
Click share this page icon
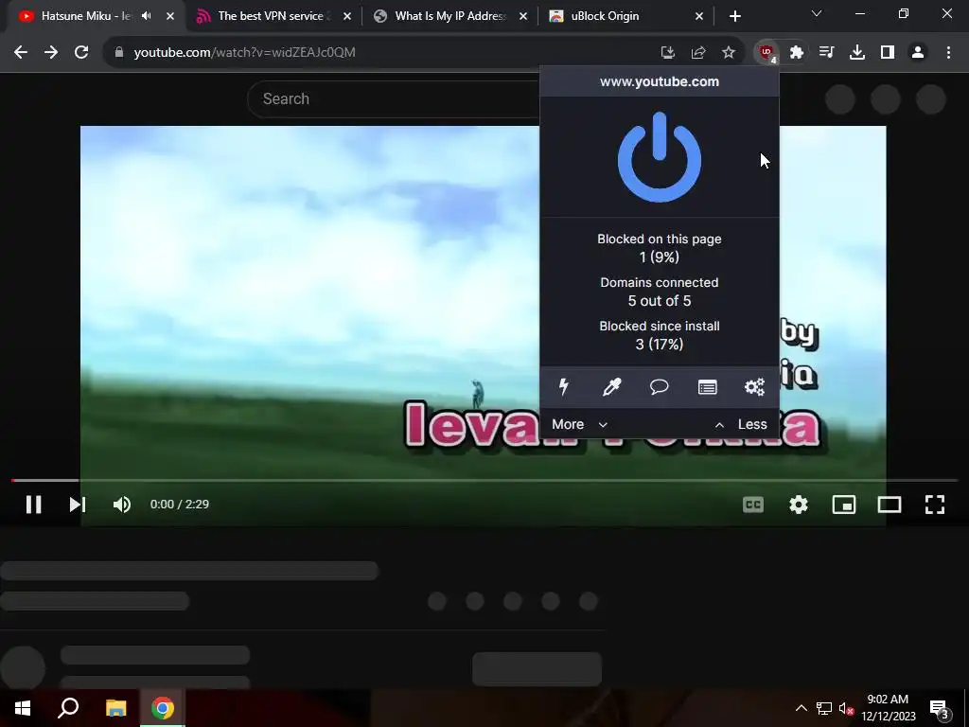698,53
